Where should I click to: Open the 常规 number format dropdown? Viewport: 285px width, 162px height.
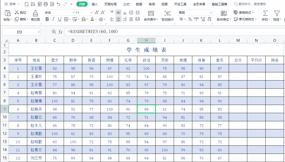pyautogui.click(x=211, y=12)
